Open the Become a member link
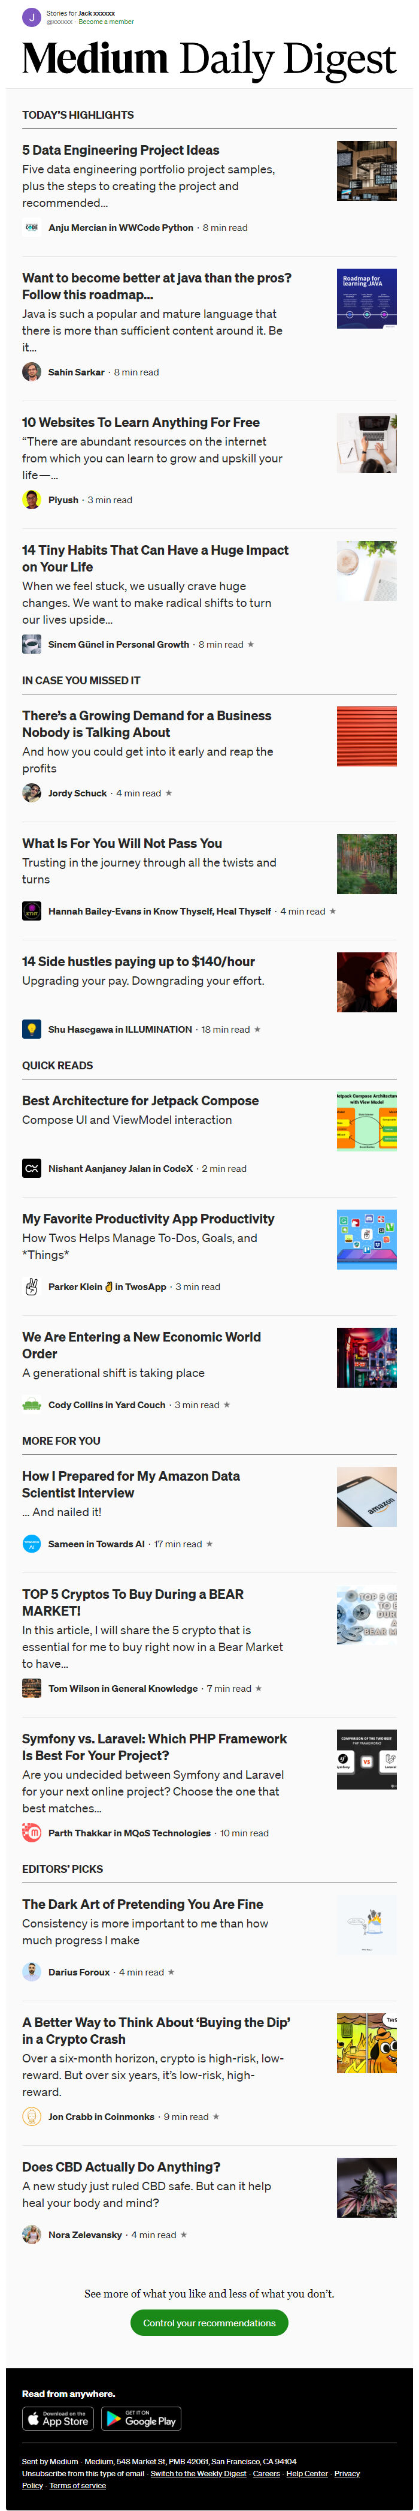This screenshot has width=419, height=2511. [x=106, y=22]
